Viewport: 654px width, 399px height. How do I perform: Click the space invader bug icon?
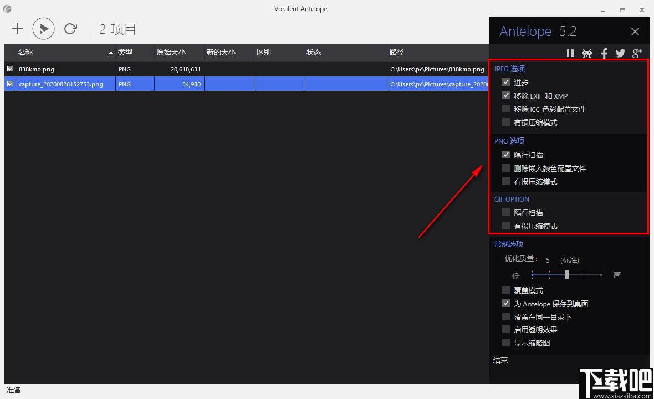pyautogui.click(x=587, y=53)
